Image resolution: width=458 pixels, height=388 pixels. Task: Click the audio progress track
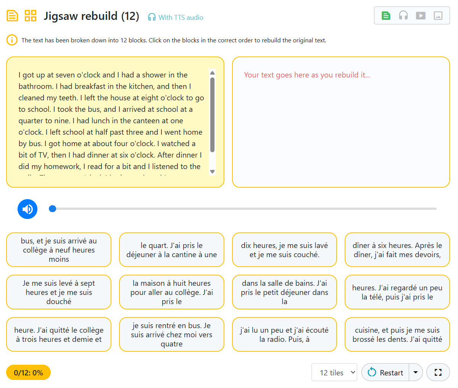pos(245,209)
